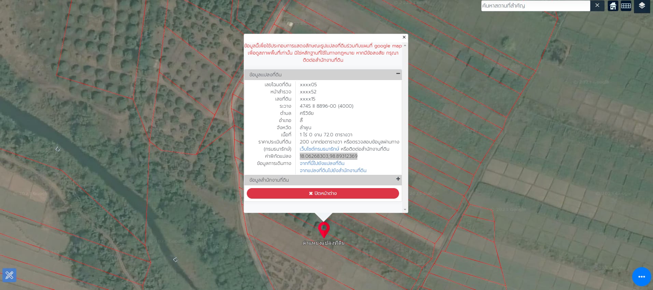Open the blue chat bubble button
The height and width of the screenshot is (290, 653).
click(641, 277)
